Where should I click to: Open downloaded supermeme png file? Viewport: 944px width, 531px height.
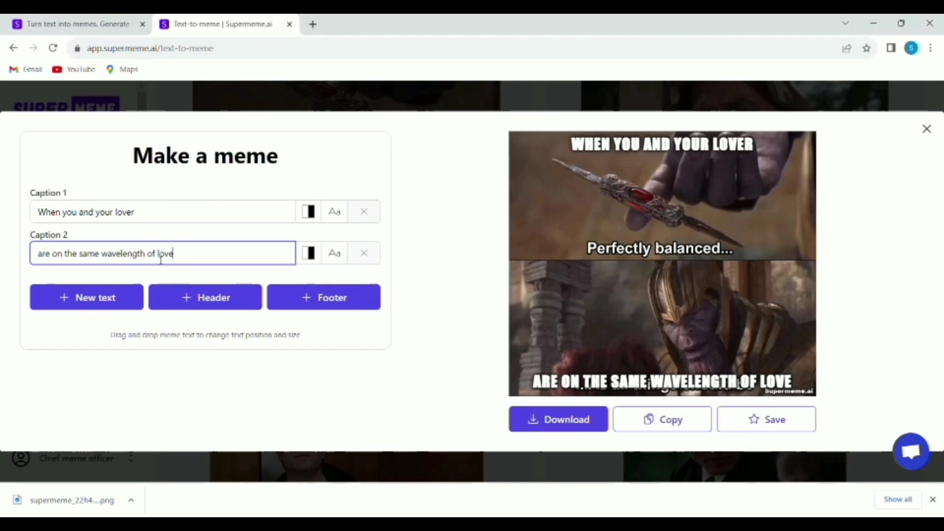[x=65, y=500]
